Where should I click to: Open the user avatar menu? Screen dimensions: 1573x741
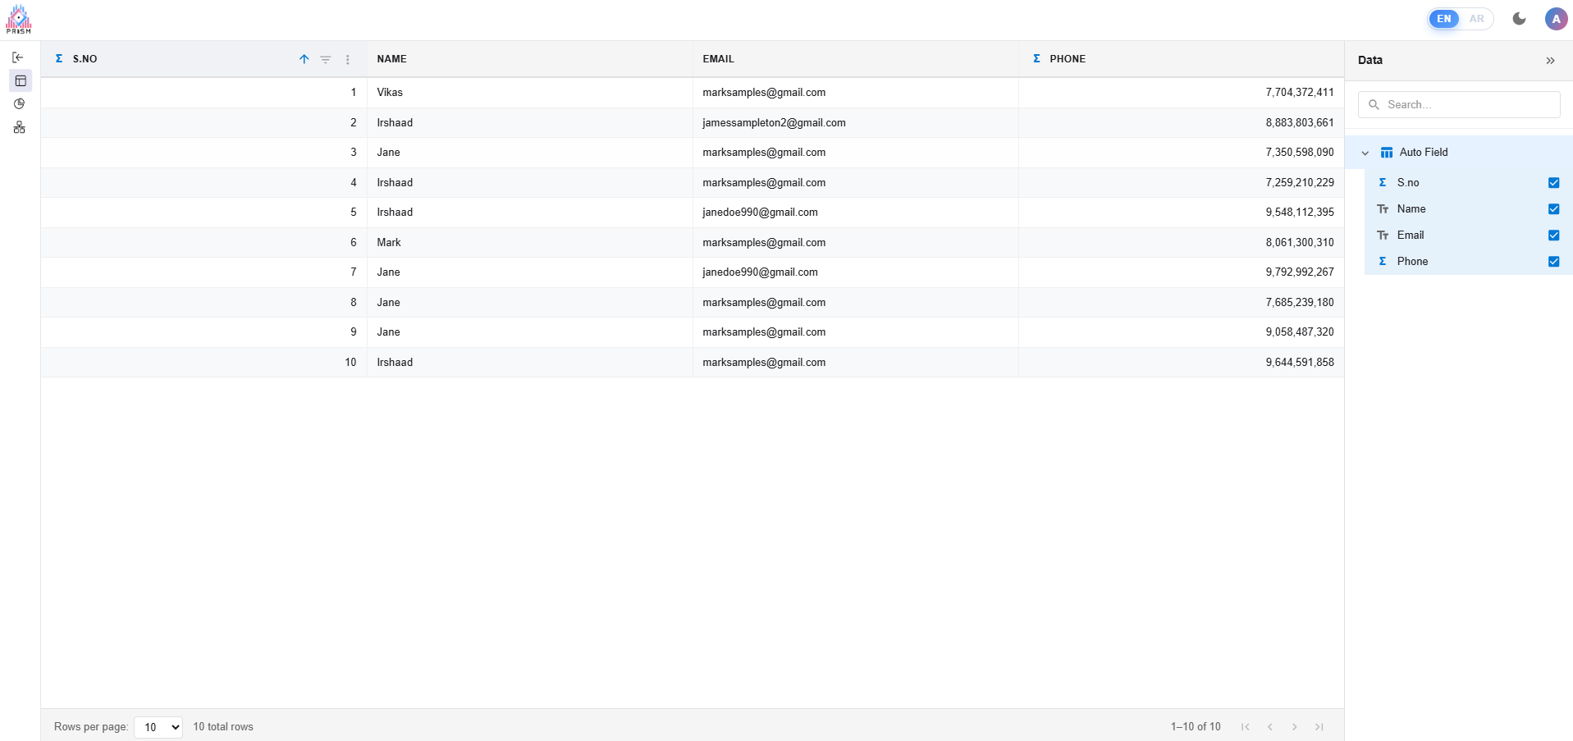(1556, 19)
